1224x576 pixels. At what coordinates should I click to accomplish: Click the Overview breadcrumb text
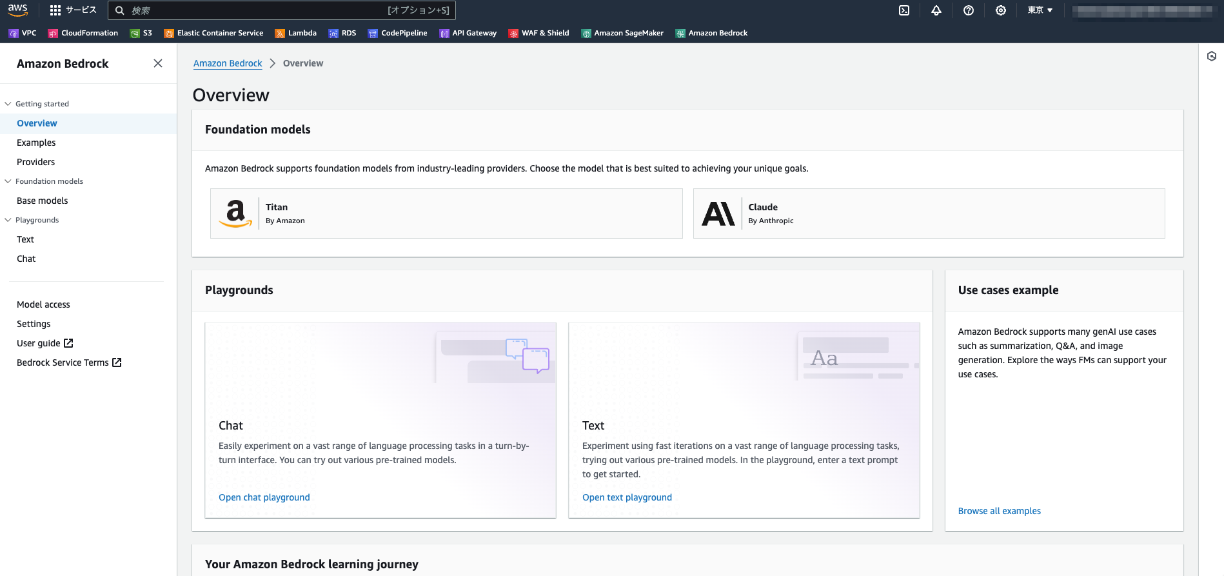pos(303,63)
